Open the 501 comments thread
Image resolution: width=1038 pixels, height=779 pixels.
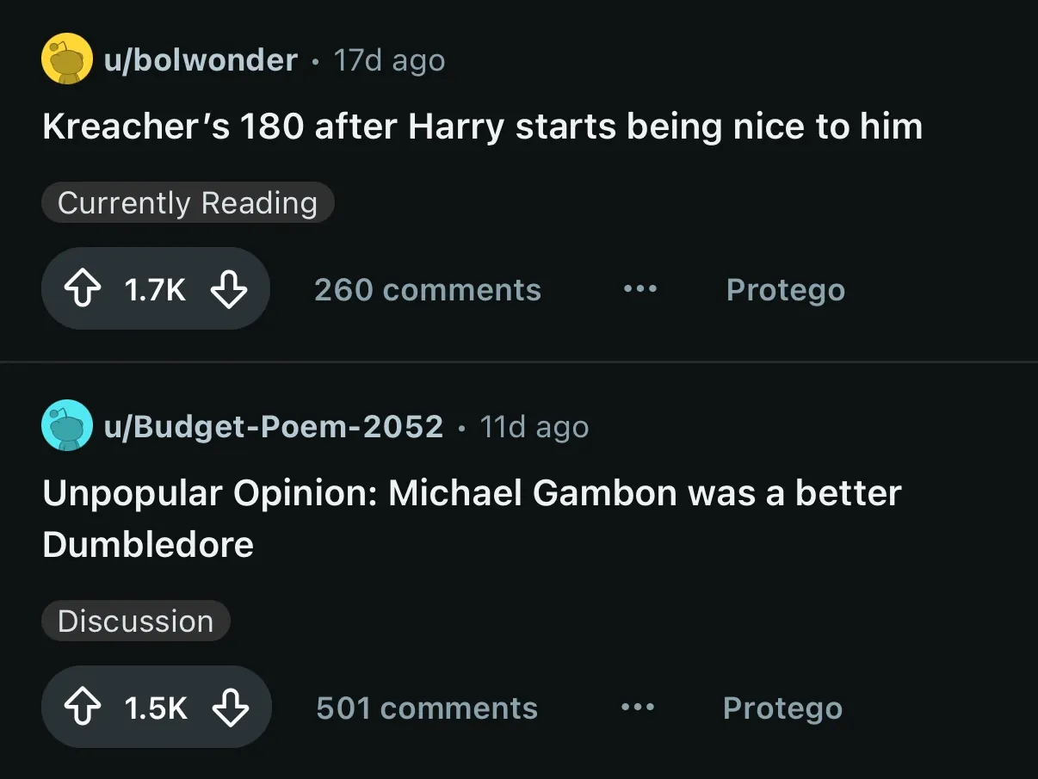tap(427, 708)
